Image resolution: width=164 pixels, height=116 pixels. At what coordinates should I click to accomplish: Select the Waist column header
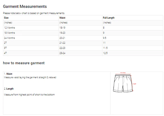pyautogui.click(x=62, y=18)
